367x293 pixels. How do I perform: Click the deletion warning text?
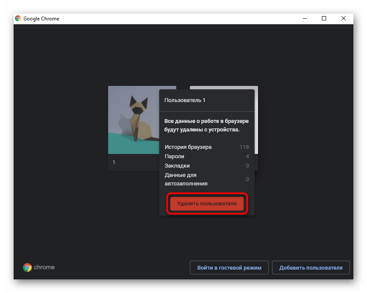click(206, 125)
